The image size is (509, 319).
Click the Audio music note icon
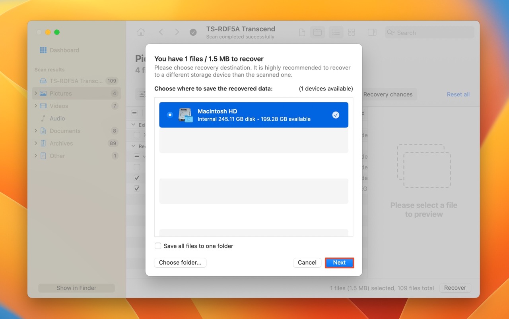click(x=43, y=118)
